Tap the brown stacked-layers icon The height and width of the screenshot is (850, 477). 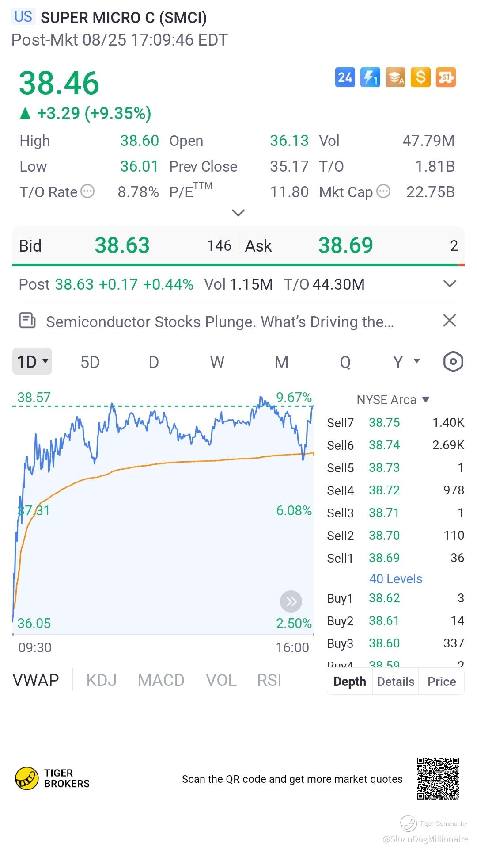tap(395, 77)
